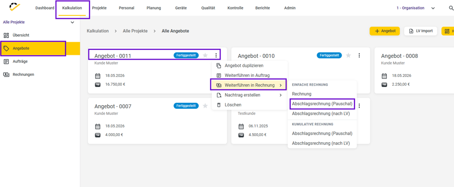454x187 pixels.
Task: Click the Nachtrag erstellen document icon
Action: 219,95
